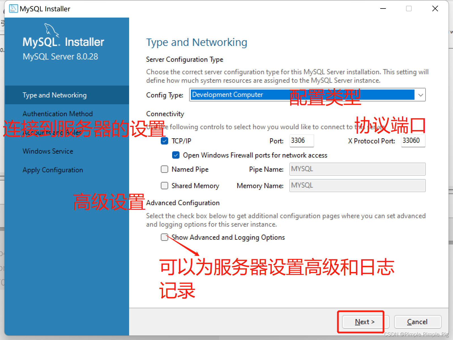Viewport: 453px width, 340px height.
Task: Expand the Config Type dropdown arrow
Action: tap(420, 95)
